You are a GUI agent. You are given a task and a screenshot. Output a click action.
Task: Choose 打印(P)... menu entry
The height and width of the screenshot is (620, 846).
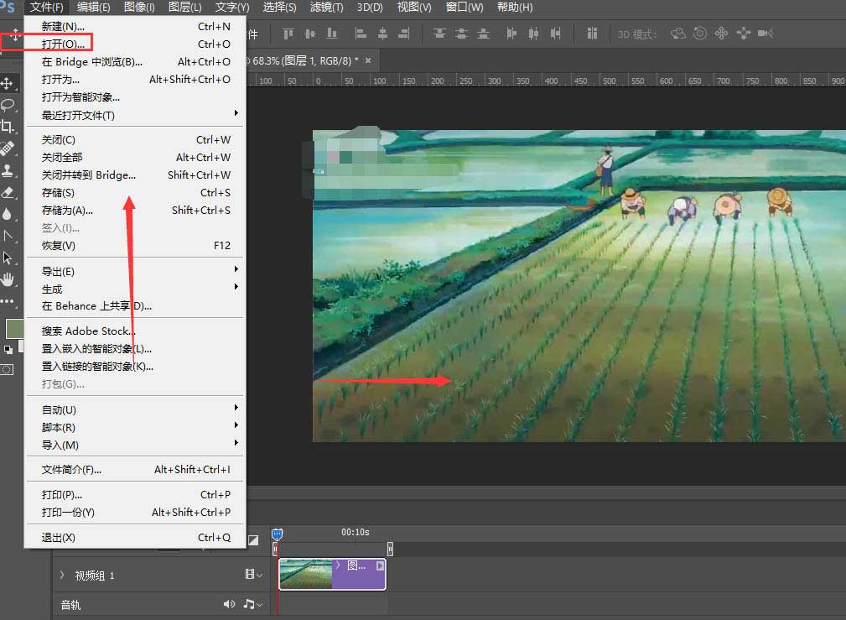[x=135, y=495]
